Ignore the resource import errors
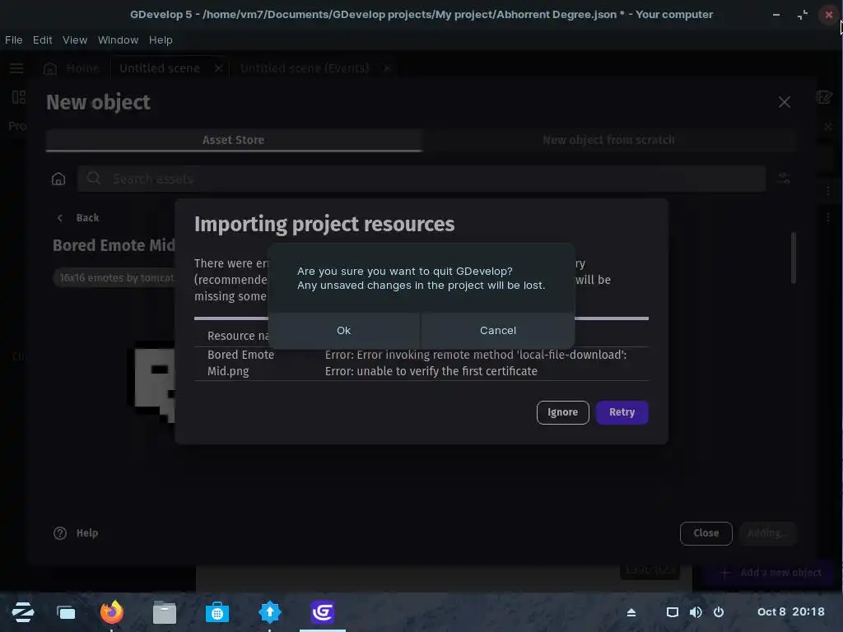Screen dimensions: 843x632 pyautogui.click(x=562, y=412)
